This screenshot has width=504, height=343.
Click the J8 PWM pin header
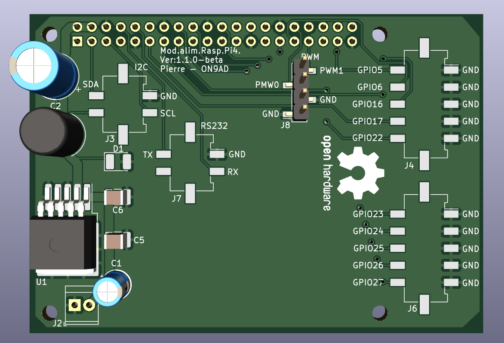301,90
